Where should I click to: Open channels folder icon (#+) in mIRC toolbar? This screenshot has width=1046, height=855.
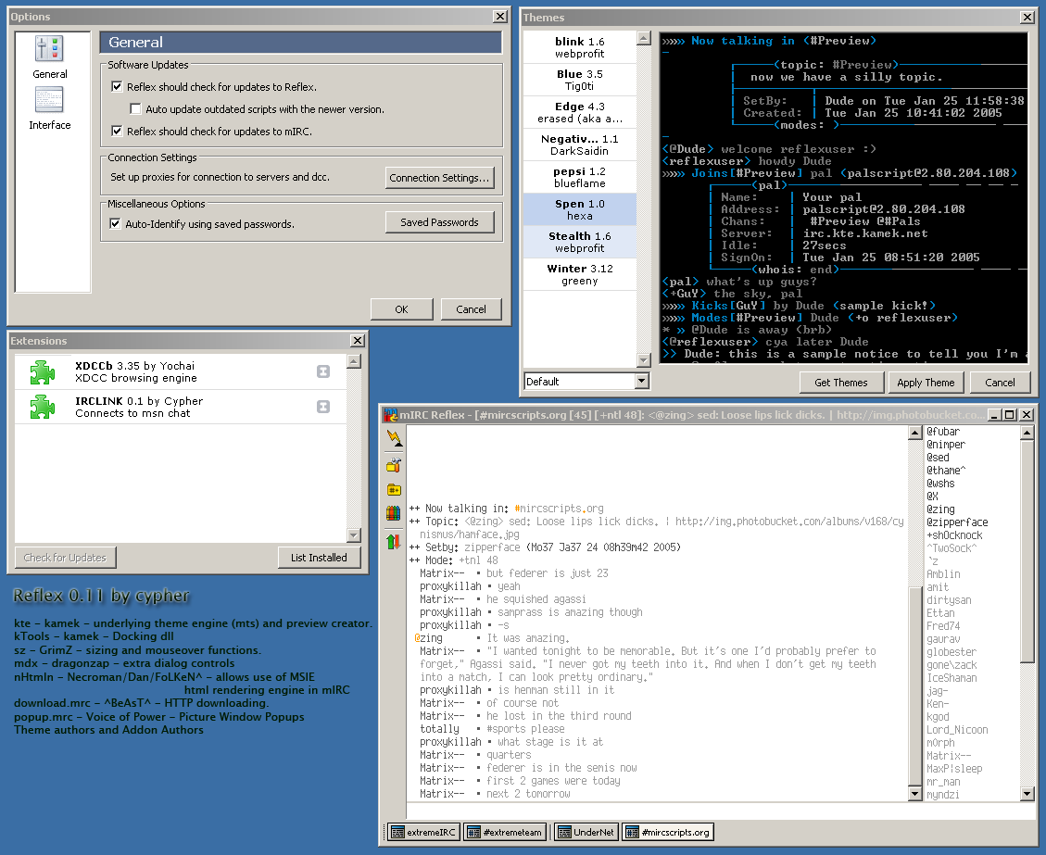click(x=395, y=489)
